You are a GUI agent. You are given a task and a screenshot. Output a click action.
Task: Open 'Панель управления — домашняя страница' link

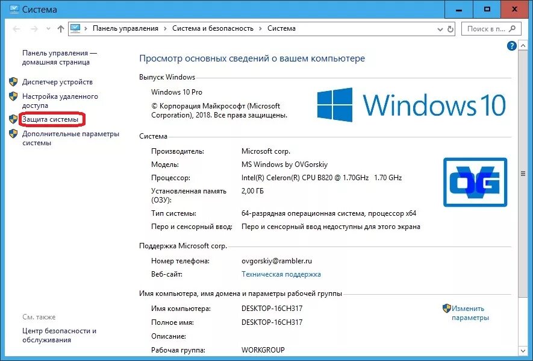click(60, 57)
